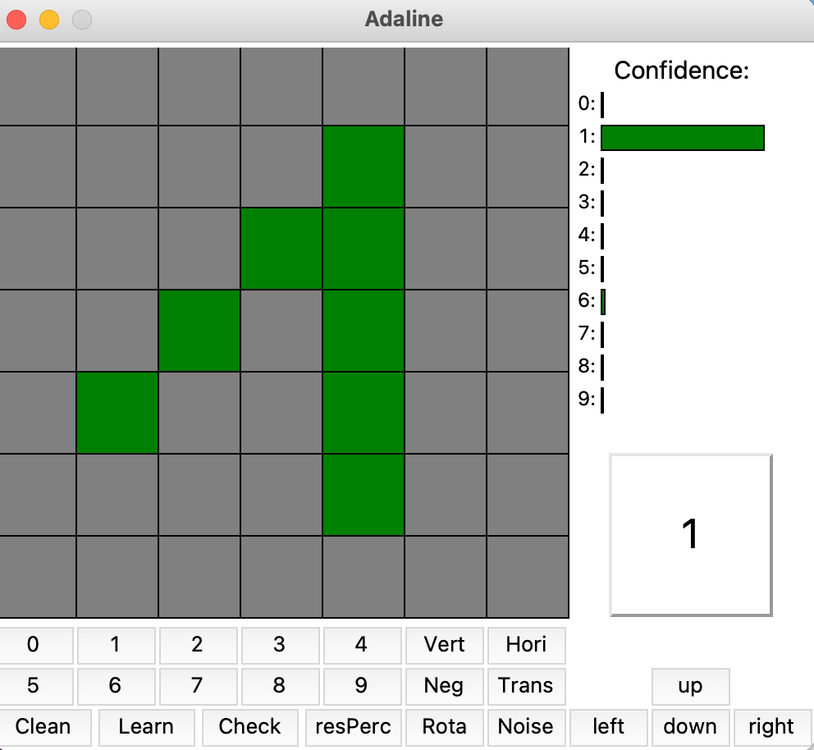Show perceptron results via resPerc
The height and width of the screenshot is (750, 814).
[353, 726]
